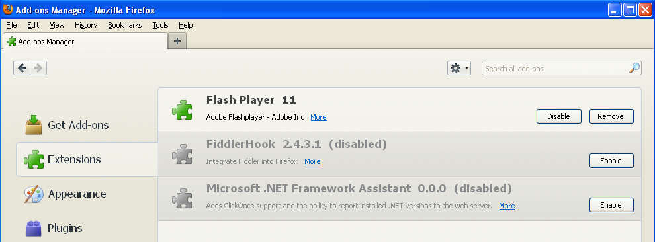
Task: Click the forward arrow navigation button
Action: [38, 68]
